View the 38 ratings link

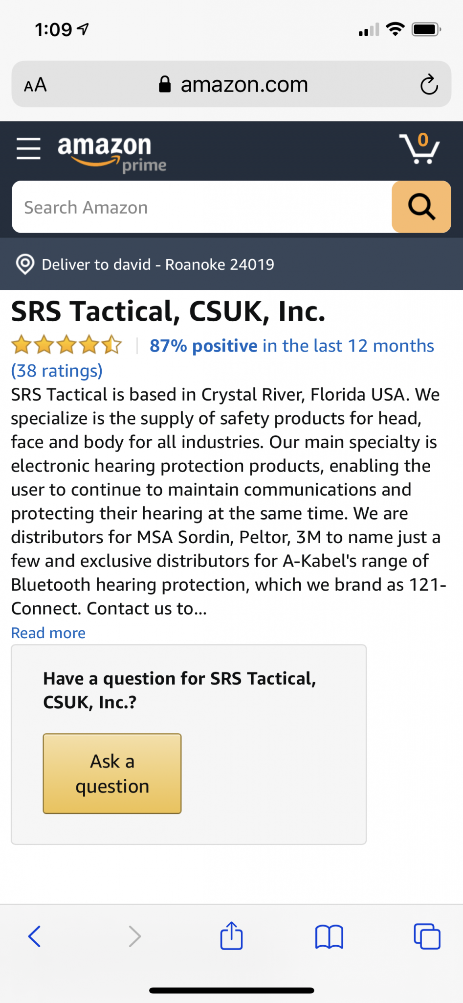click(57, 371)
